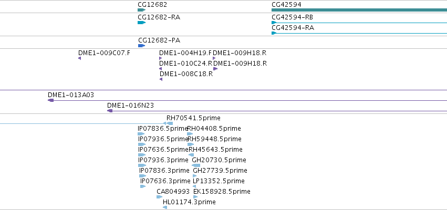Viewport: 447px width, 210px height.
Task: Select the DME1-013A03 clone arrow
Action: tap(51, 100)
